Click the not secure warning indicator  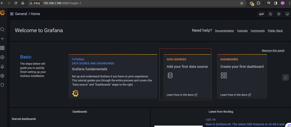(x=35, y=3)
